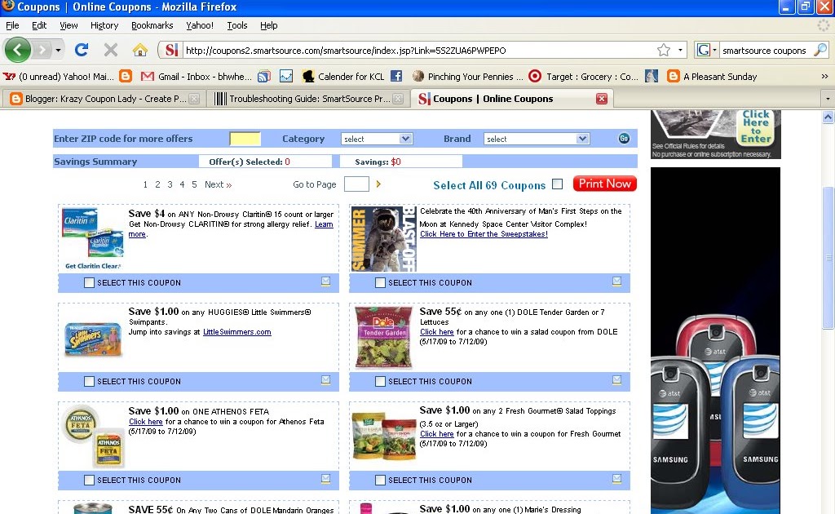Screen dimensions: 835x514
Task: Click the email icon on DOLE Tender Garden coupon
Action: (616, 379)
